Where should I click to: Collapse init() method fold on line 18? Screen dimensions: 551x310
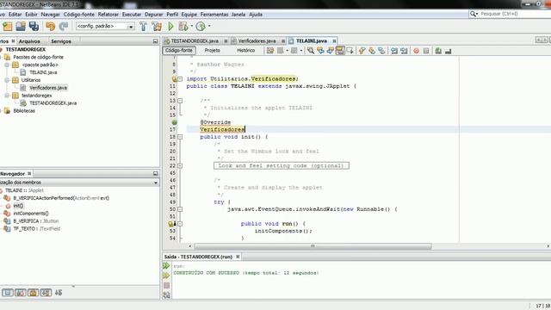(x=180, y=137)
